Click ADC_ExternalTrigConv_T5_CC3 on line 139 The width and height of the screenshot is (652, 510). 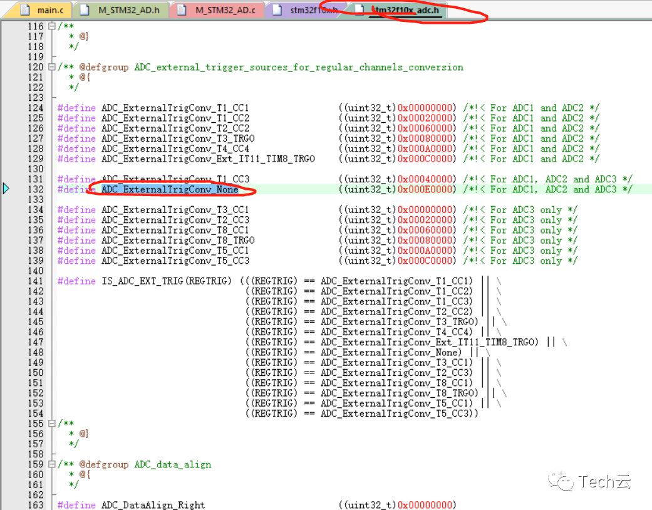(x=175, y=261)
